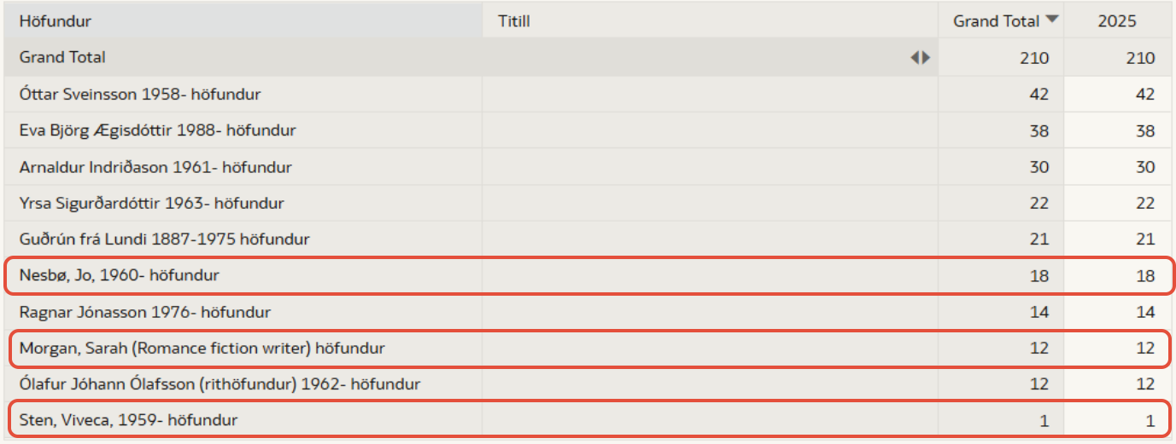Click the 2025 value 18 for Nesbø

(1144, 275)
